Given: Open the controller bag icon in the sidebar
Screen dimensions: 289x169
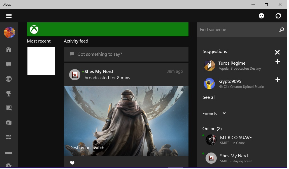Looking at the screenshot, I should pos(9,123).
